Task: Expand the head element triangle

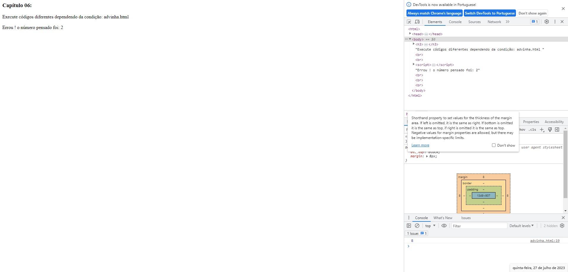Action: [410, 34]
